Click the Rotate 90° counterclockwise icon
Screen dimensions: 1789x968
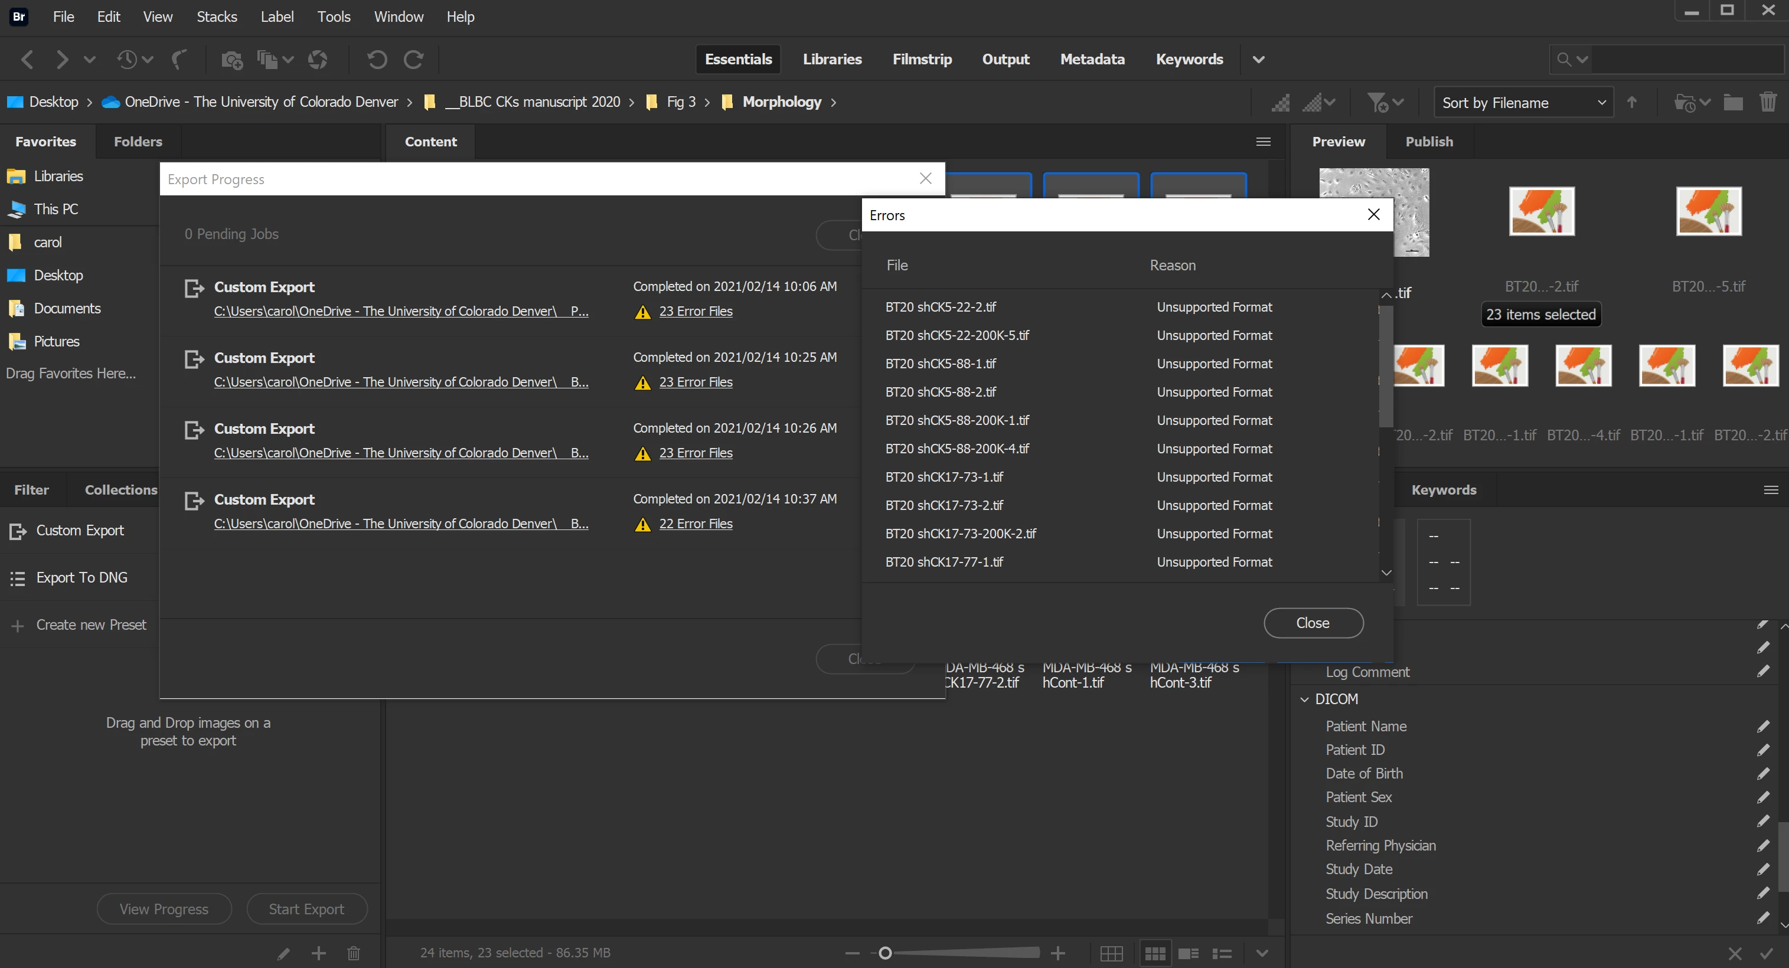[x=377, y=60]
